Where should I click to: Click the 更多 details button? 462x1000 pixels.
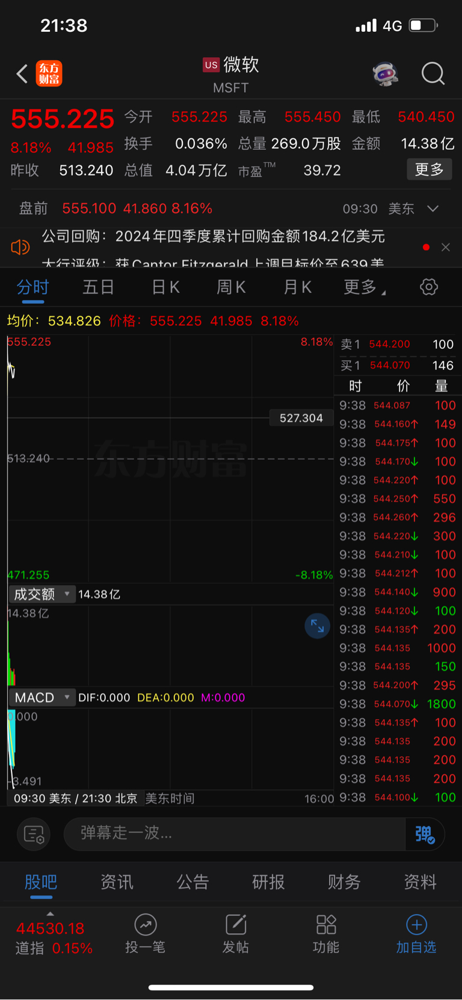tap(430, 170)
